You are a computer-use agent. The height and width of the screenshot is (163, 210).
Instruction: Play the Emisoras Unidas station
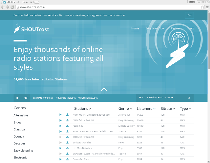click(60, 143)
